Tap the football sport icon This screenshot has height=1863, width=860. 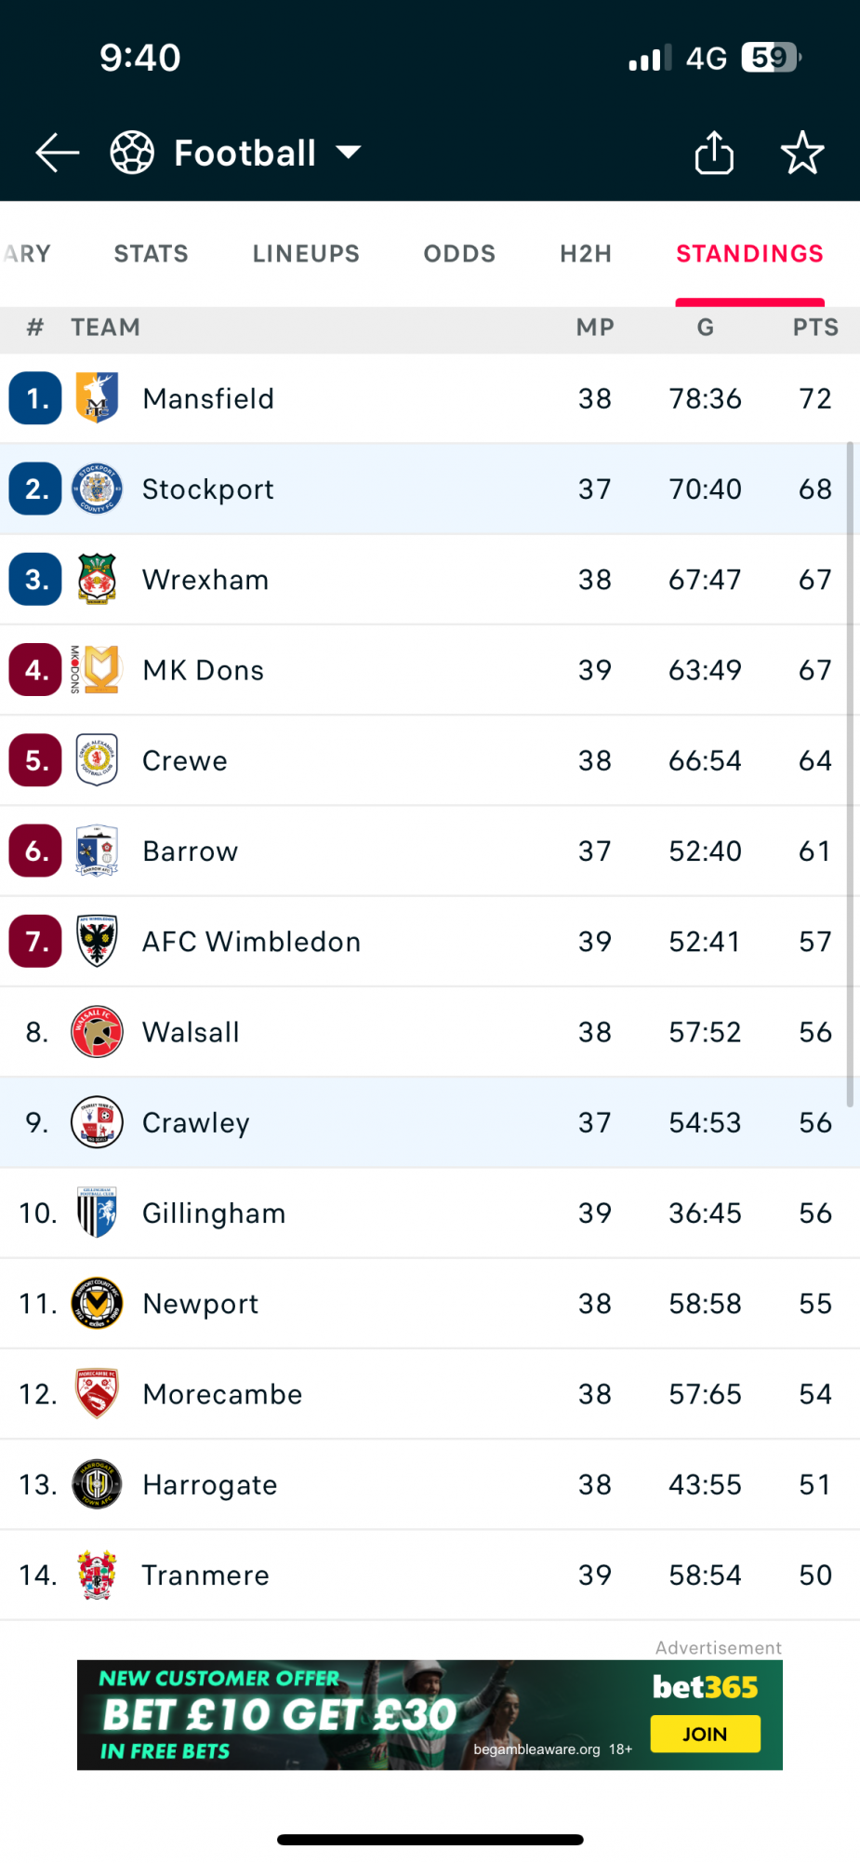132,153
